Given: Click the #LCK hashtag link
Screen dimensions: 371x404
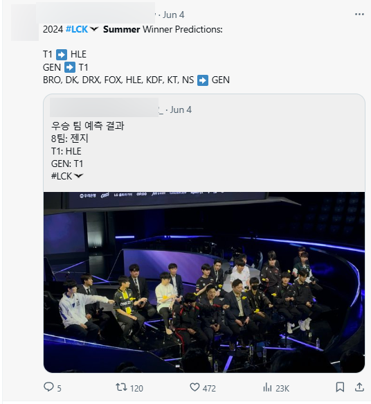Looking at the screenshot, I should tap(77, 29).
